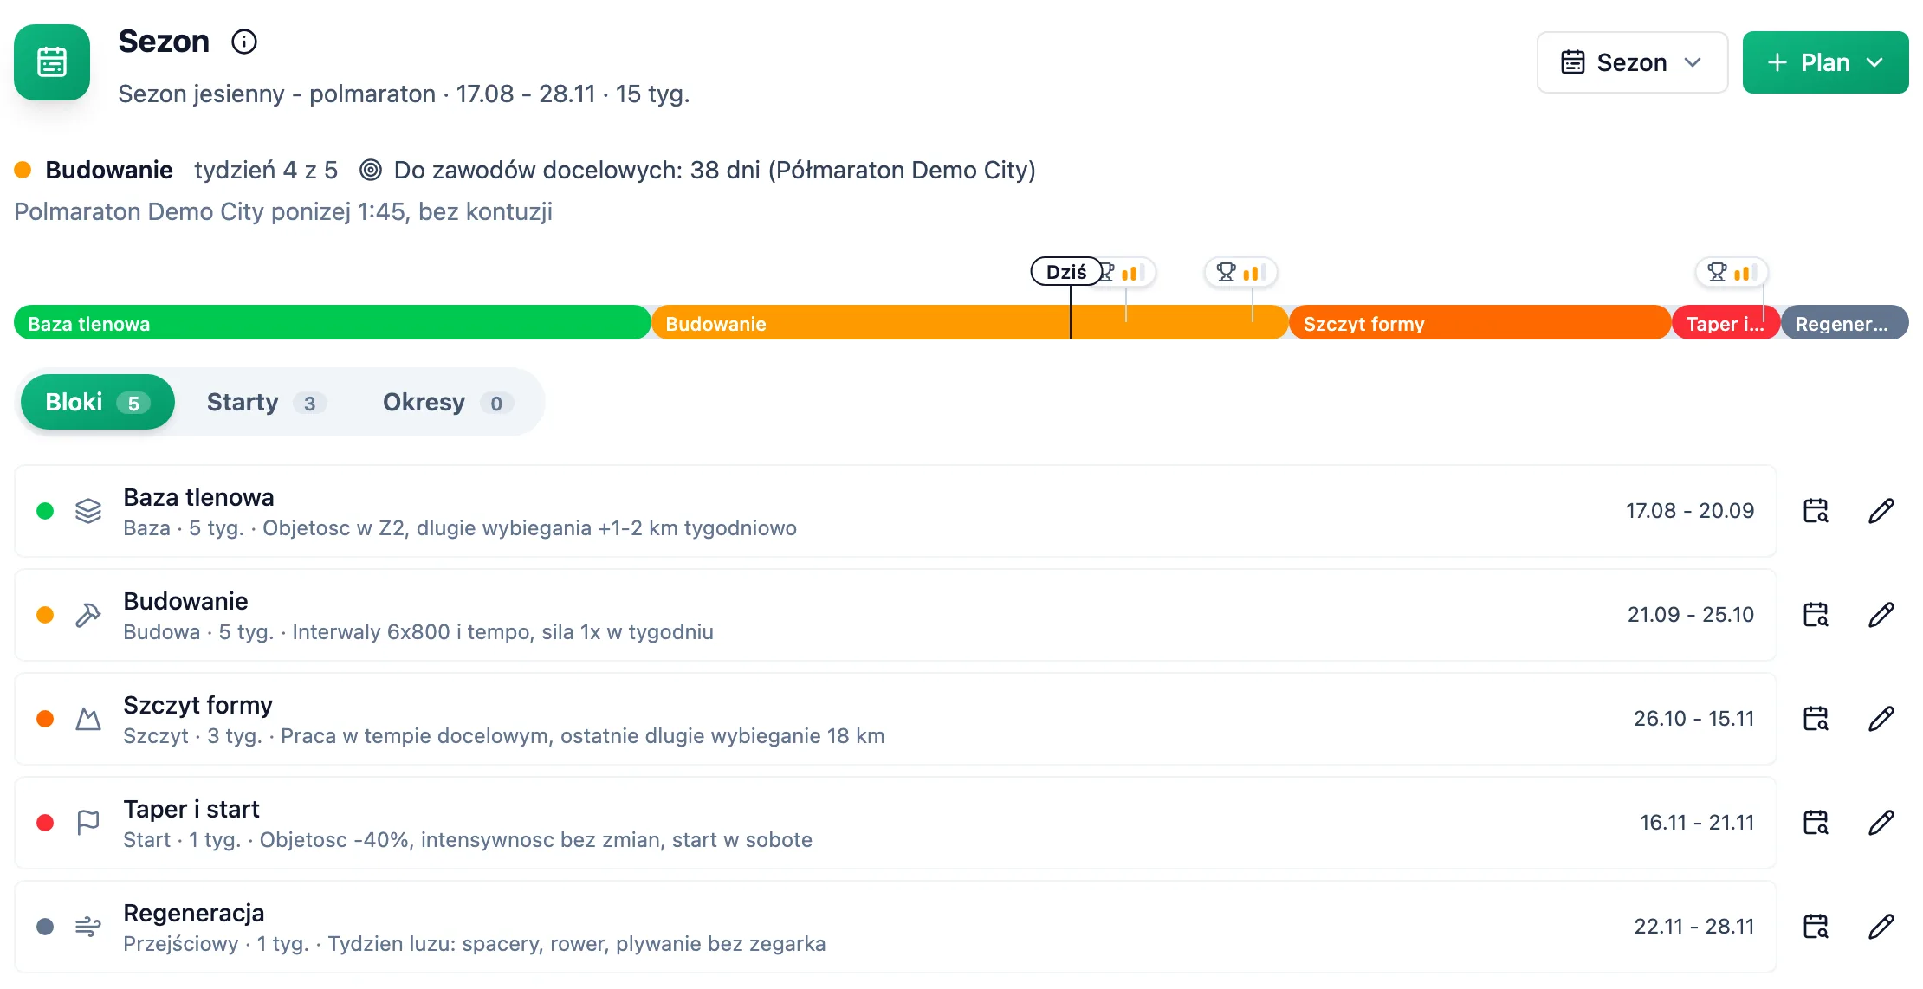Click the trophy race marker above Taper segment
Screen dimensions: 1923x989
tap(1732, 272)
